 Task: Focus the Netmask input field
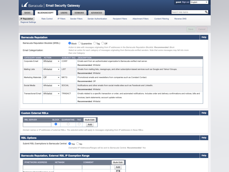tap(68, 167)
